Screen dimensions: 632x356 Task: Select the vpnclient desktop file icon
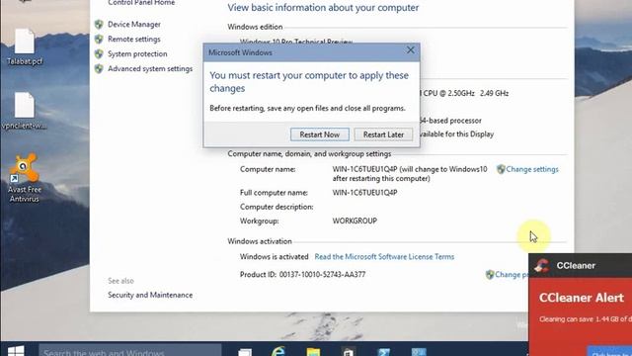pyautogui.click(x=24, y=111)
